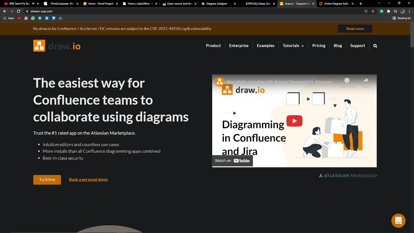Open the video title link

[282, 82]
